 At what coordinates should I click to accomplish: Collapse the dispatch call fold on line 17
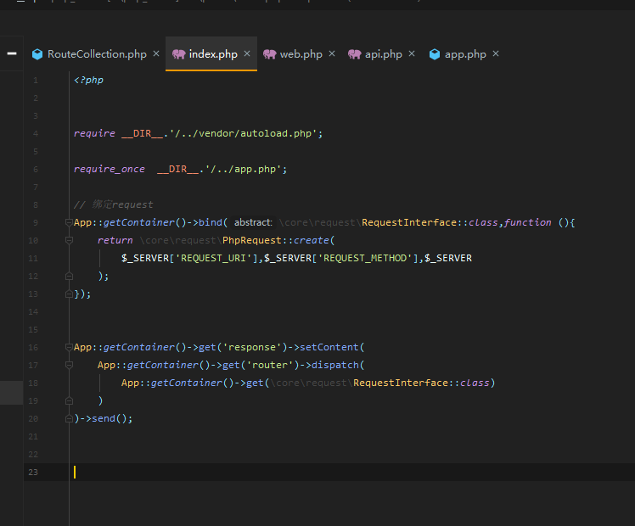[69, 365]
